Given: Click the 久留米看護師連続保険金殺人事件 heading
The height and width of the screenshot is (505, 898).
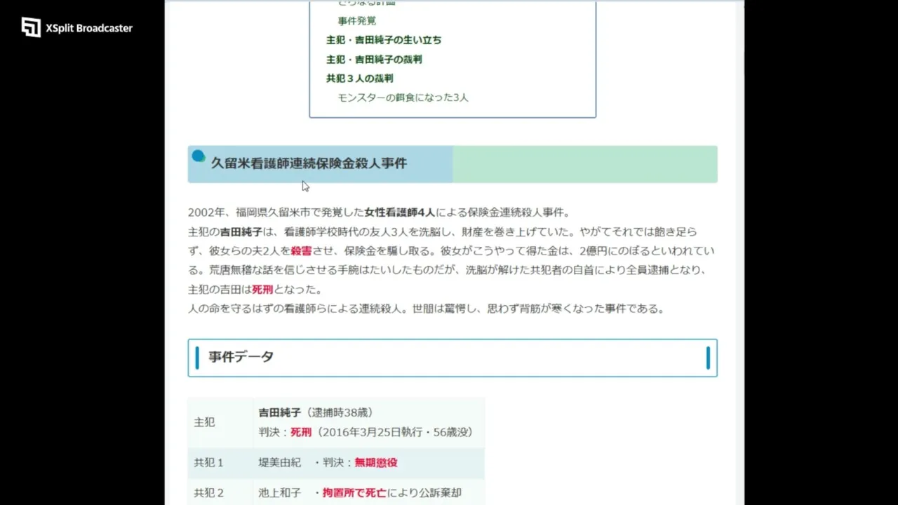Looking at the screenshot, I should tap(309, 163).
